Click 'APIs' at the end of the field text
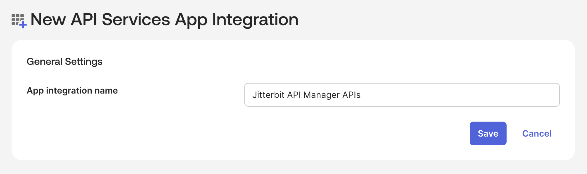587x174 pixels. (x=351, y=95)
